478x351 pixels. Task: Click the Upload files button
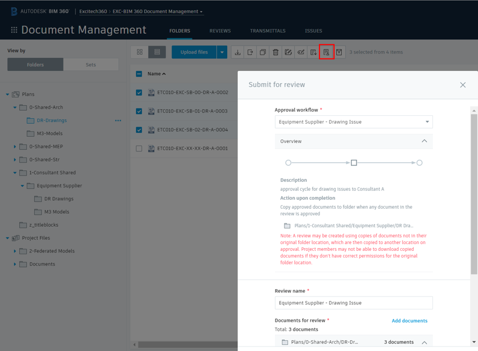(x=194, y=52)
